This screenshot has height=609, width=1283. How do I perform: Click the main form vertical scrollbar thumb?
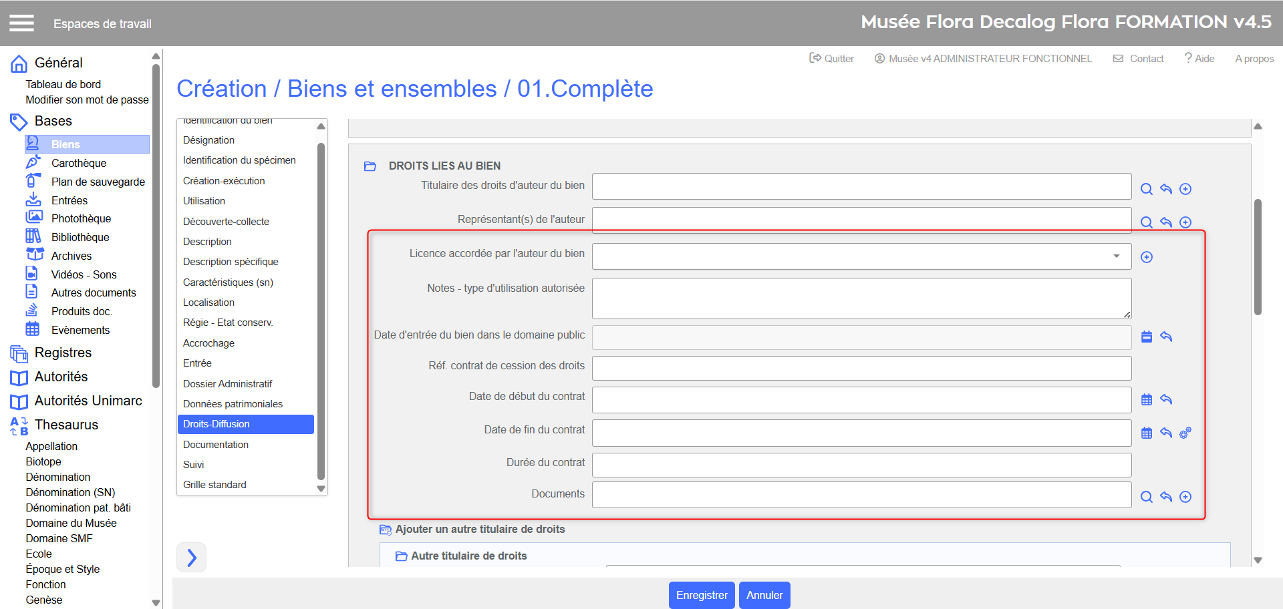(x=1257, y=257)
